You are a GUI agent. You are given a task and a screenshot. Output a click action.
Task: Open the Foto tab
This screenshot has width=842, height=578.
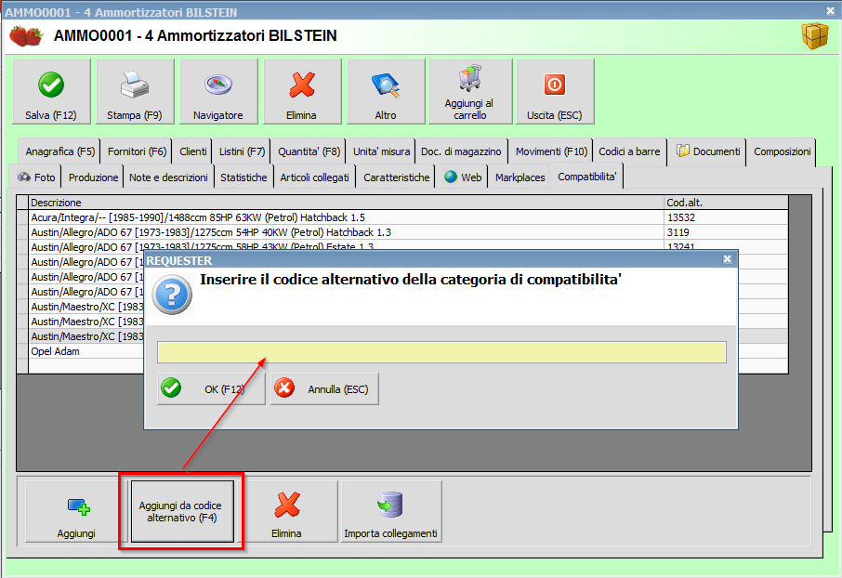click(36, 177)
